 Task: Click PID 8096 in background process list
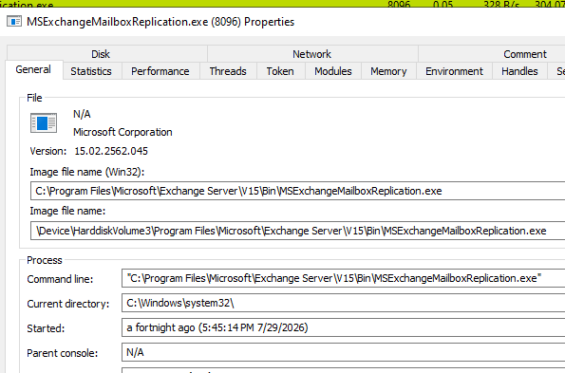[399, 4]
